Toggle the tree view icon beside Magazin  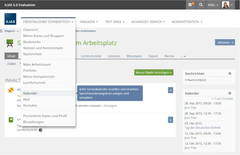(x=1, y=31)
